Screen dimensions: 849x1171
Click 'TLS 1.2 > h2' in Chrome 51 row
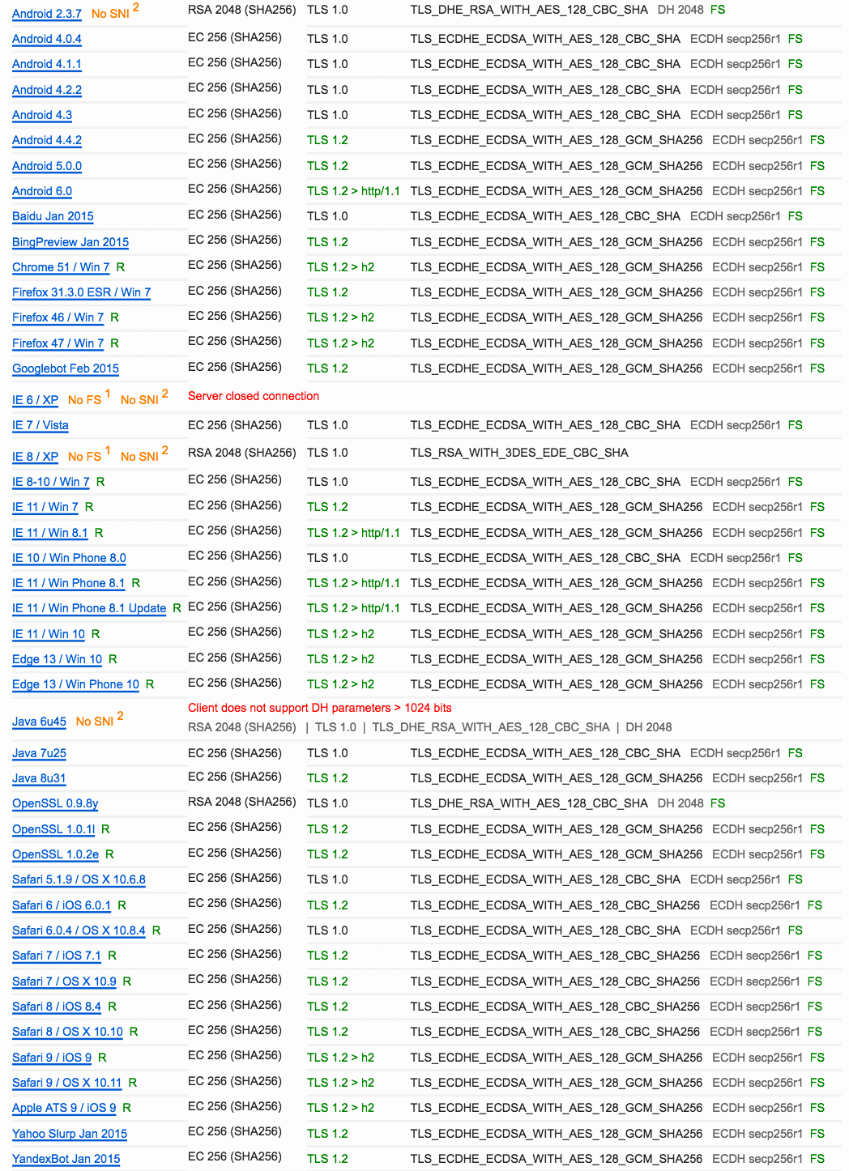point(341,267)
